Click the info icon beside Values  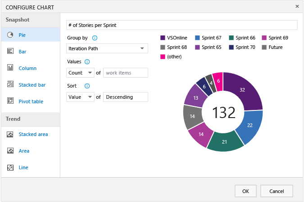[87, 62]
